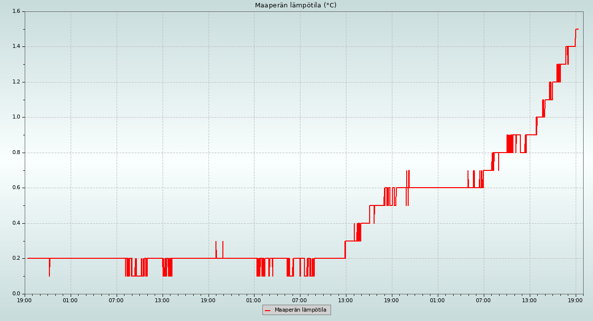
Task: Select the Maaperän lämpötila legend label
Action: (x=300, y=310)
